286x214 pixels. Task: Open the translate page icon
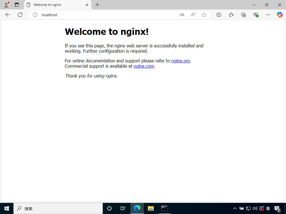pos(182,15)
